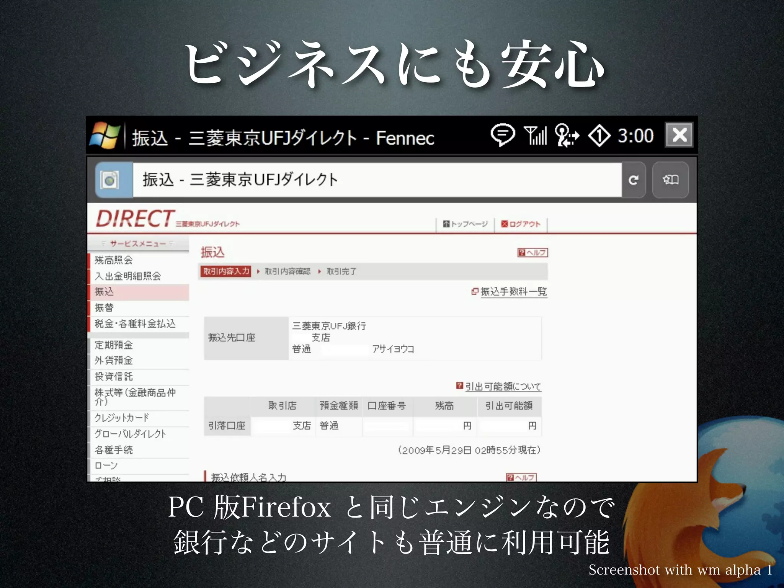Screen dimensions: 784x588
Task: Click the diamond-shaped number one icon
Action: [599, 136]
